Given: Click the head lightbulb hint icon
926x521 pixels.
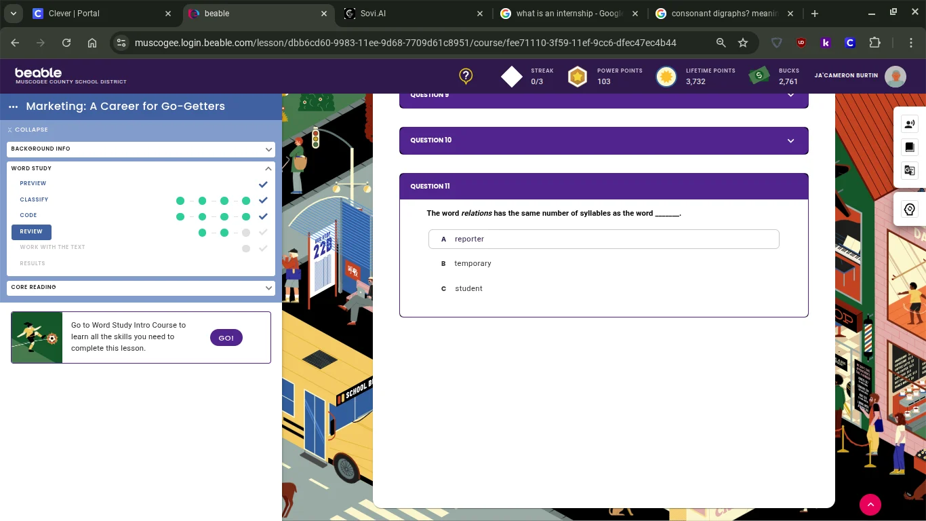Looking at the screenshot, I should pos(910,209).
